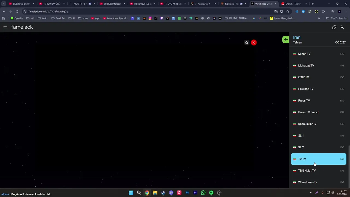Open Discord from the taskbar
This screenshot has height=197, width=350.
pos(171,193)
